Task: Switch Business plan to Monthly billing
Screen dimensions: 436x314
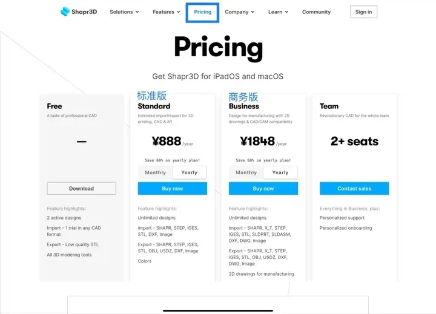Action: (x=246, y=172)
